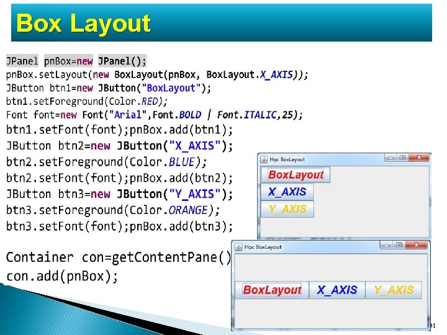Click the code line 'JPanel pnBox=new JPanel();'
The height and width of the screenshot is (335, 447).
[x=76, y=61]
